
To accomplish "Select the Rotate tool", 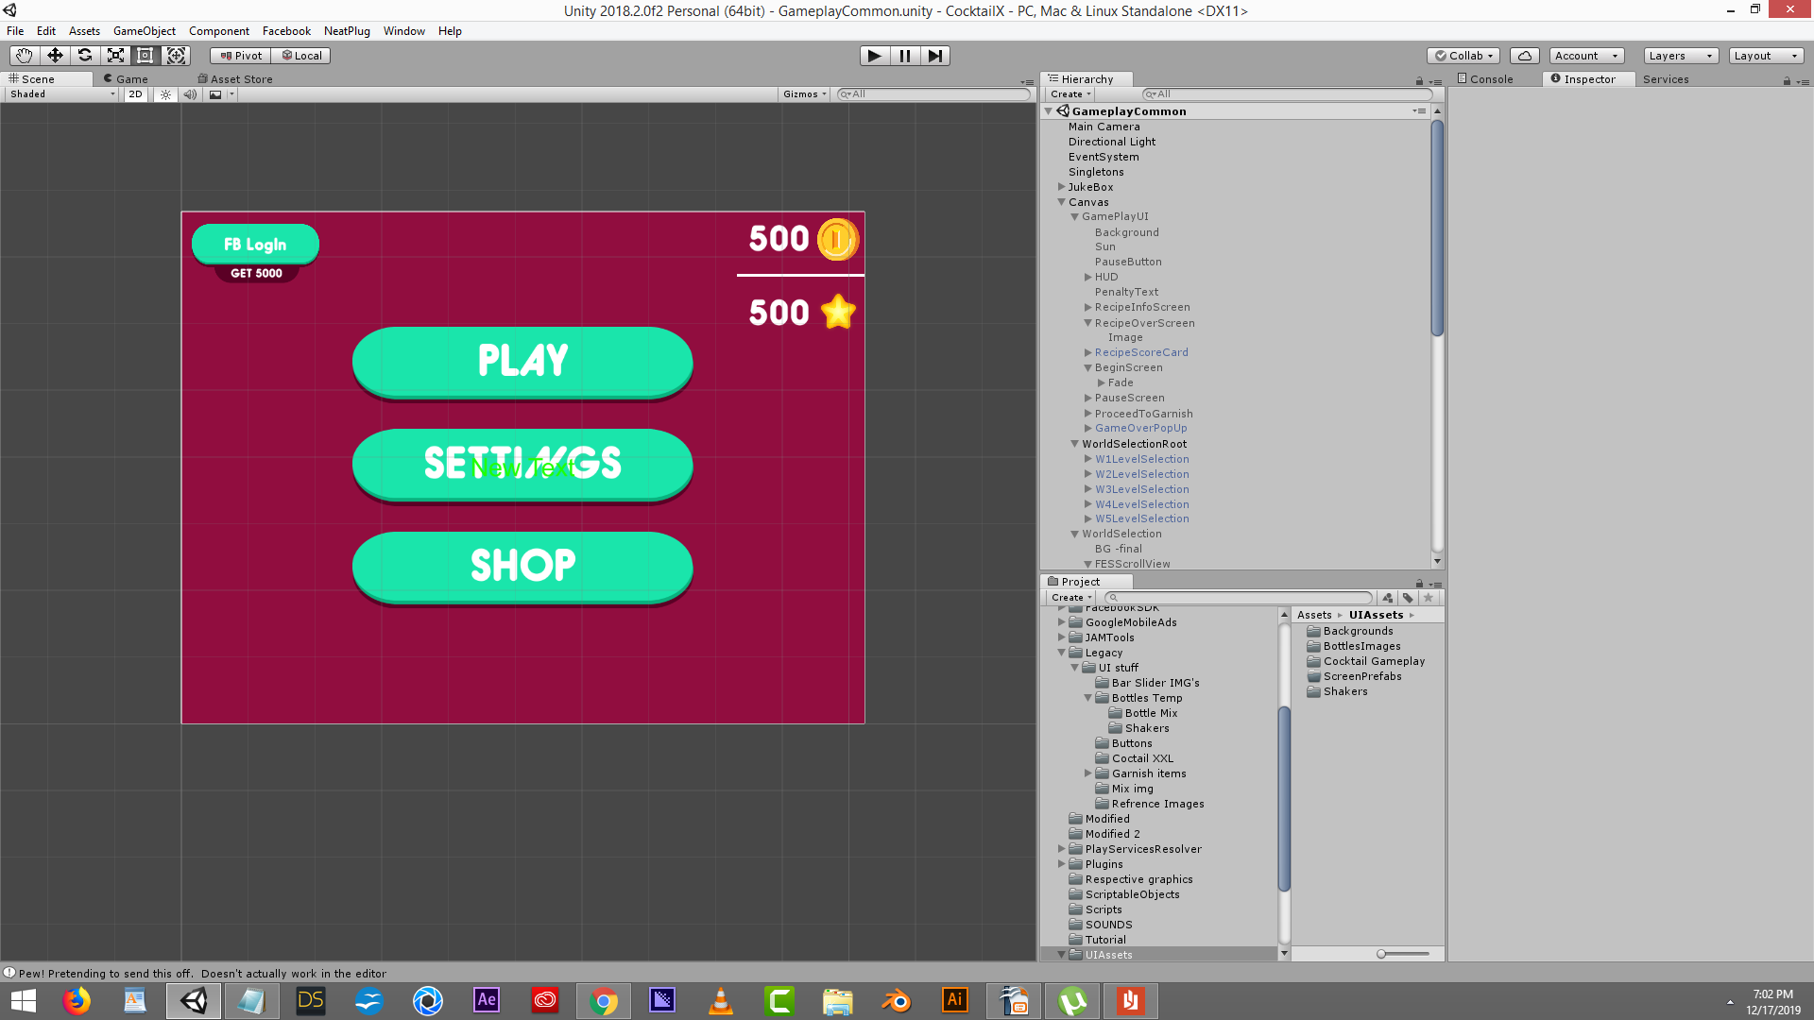I will pos(85,56).
